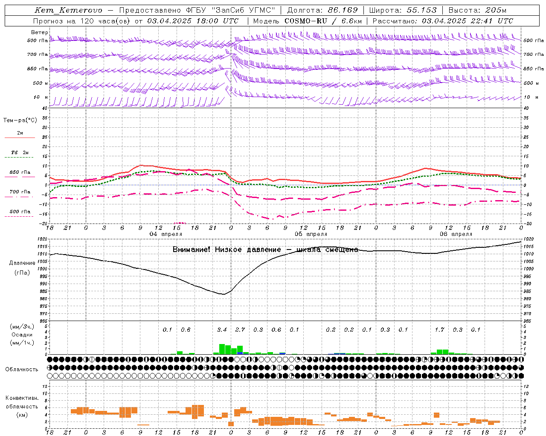Screen dimensions: 546x436
Task: Click the line sample under the 2м legend
Action: pyautogui.click(x=20, y=138)
